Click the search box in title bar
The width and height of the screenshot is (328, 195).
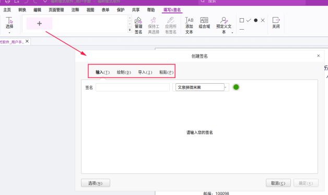(x=252, y=2)
